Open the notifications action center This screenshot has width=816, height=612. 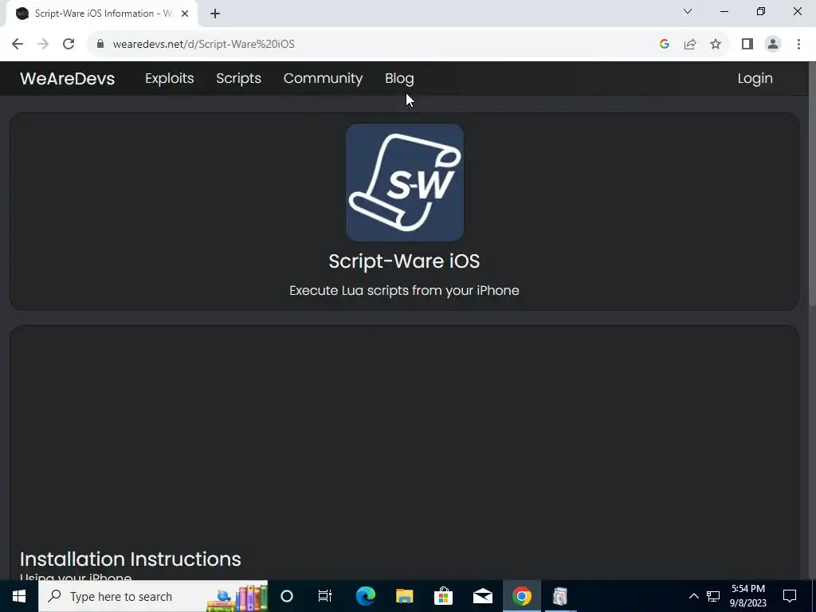coord(790,596)
